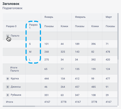Select the Итоги Пальто subtotal row label

click(x=15, y=69)
